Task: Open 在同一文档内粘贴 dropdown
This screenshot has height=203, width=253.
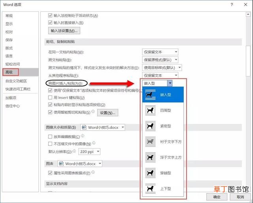Action: click(x=160, y=52)
